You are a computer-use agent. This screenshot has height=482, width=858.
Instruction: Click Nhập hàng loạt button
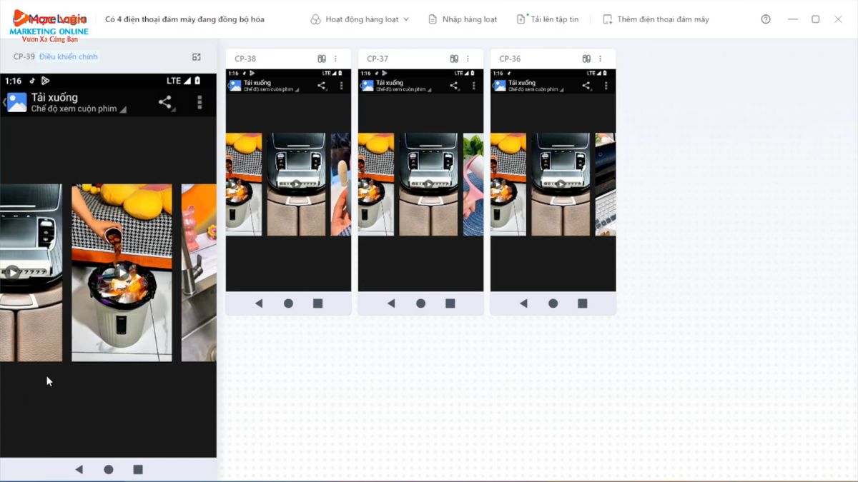pyautogui.click(x=463, y=19)
